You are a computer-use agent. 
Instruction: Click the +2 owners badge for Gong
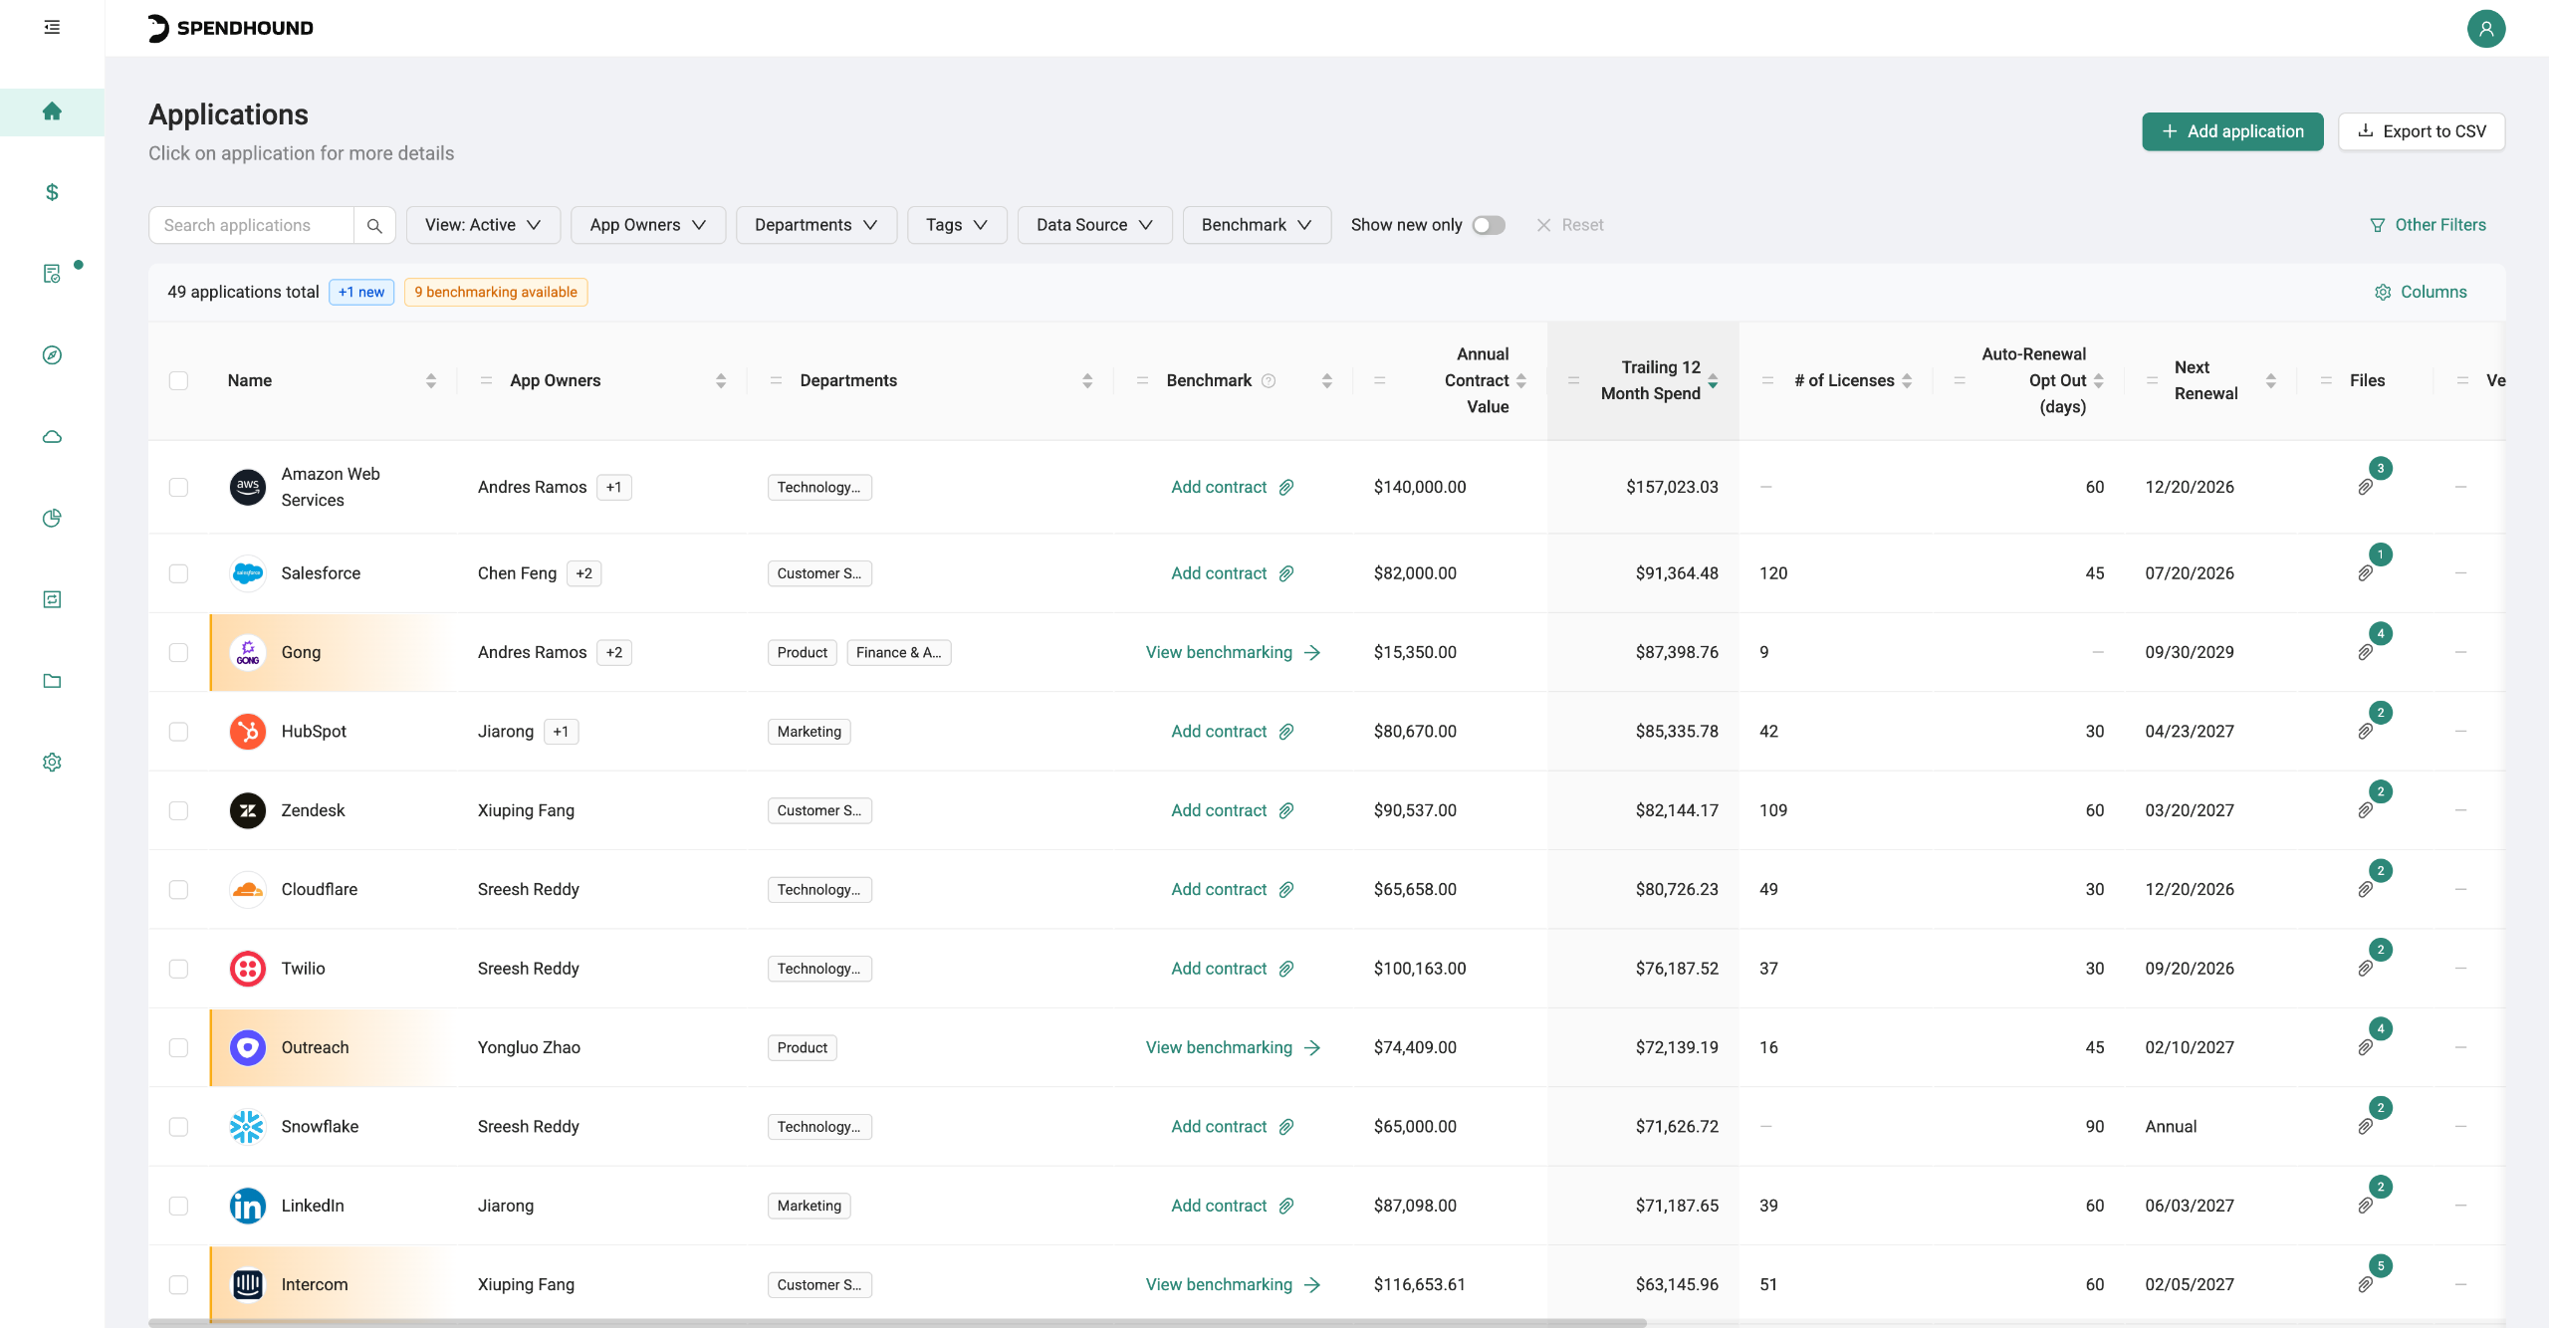[x=614, y=652]
